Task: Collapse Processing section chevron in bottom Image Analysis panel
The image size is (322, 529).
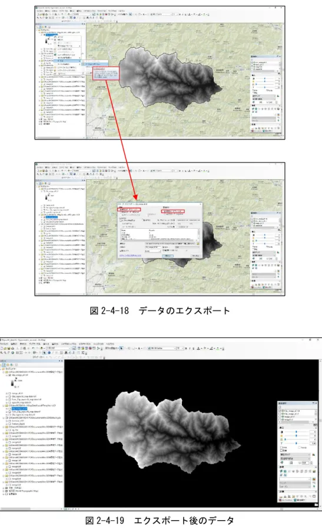Action: pos(316,467)
